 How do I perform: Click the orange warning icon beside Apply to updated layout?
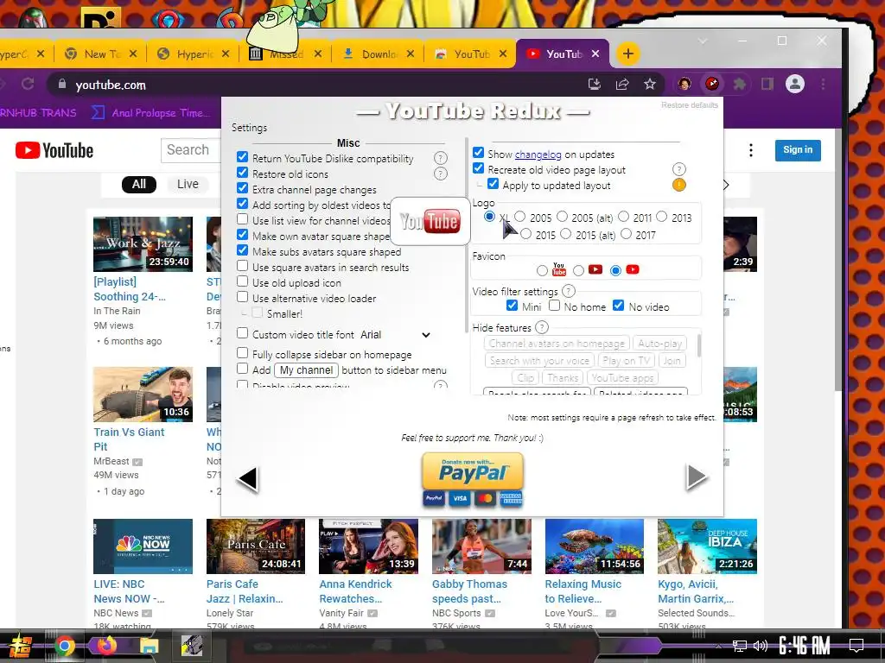[x=679, y=185]
